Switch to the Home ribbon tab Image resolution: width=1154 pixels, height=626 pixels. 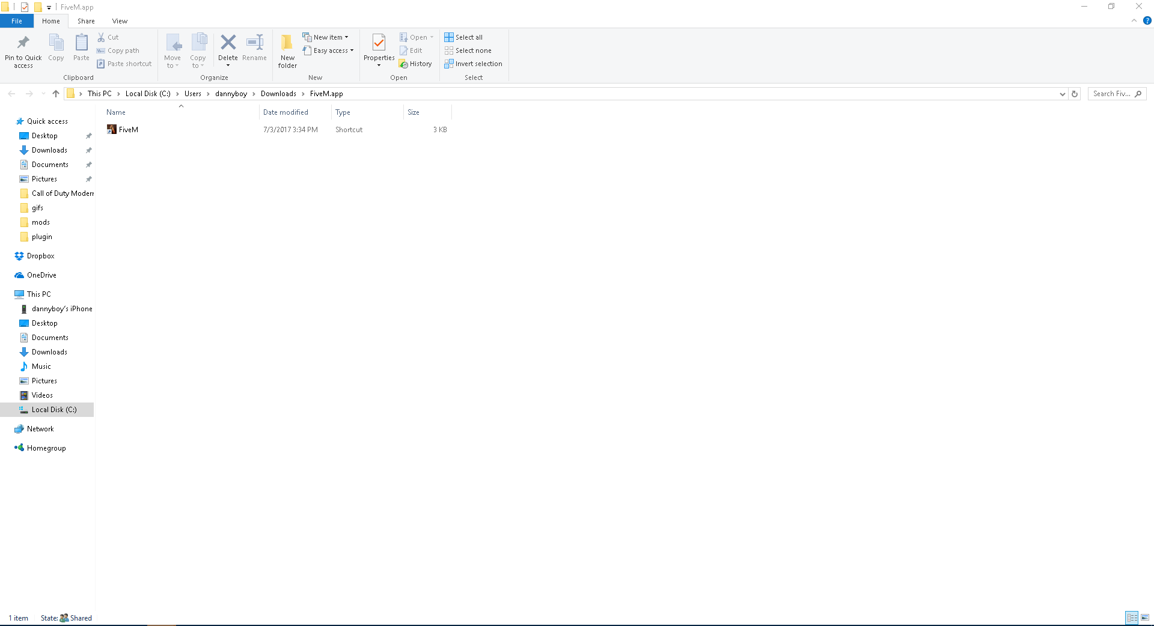coord(51,21)
